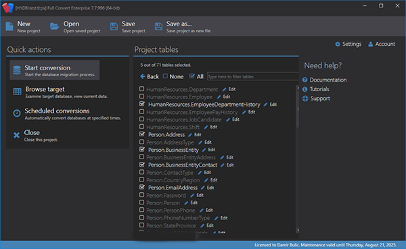Click pencil icon beside HumanResources.Shift
406x249 pixels.
pos(206,127)
